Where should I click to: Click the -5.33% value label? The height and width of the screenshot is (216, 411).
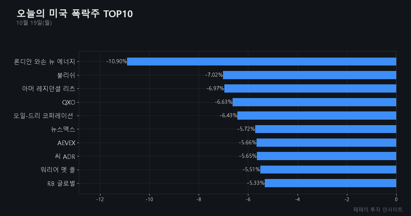tap(256, 183)
